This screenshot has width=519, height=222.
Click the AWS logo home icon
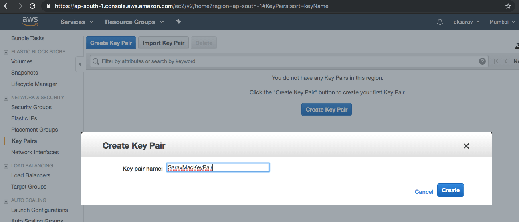[30, 22]
